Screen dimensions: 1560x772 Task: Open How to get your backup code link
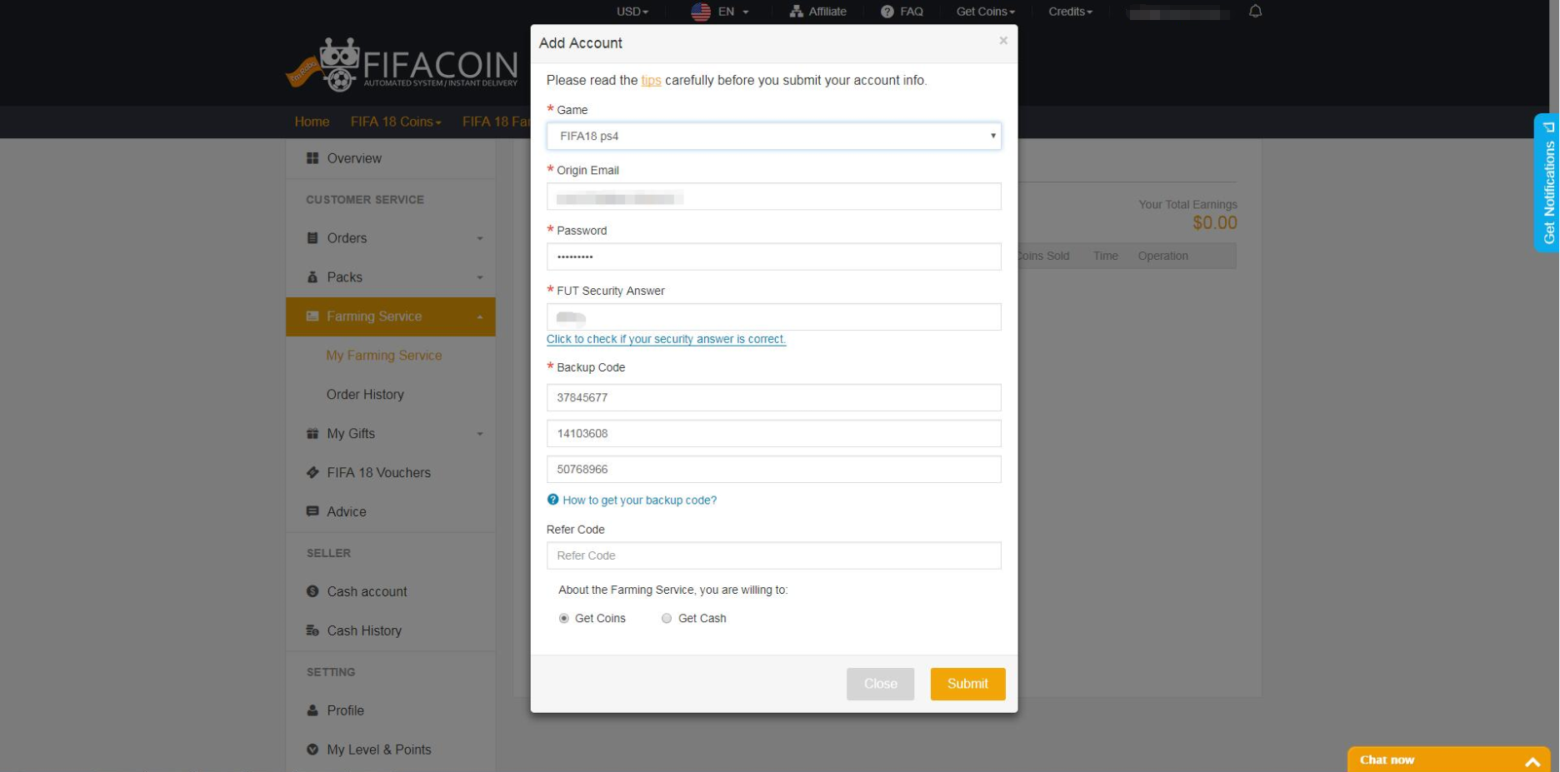point(639,500)
